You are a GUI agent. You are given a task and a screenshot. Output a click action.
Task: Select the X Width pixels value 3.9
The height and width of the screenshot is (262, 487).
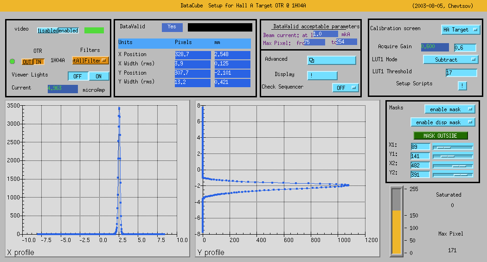(x=192, y=64)
